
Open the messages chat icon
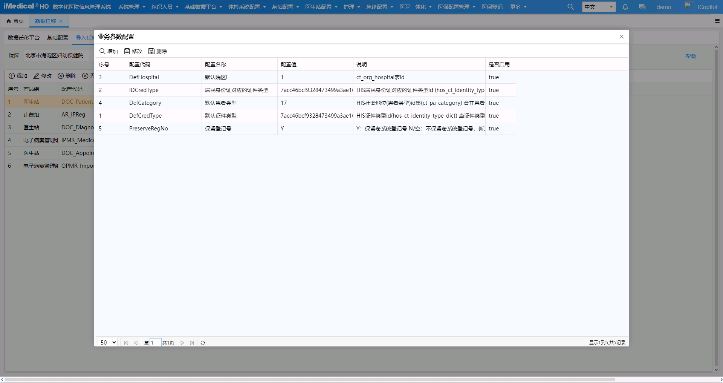[x=642, y=7]
